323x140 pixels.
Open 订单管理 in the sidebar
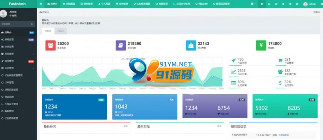pos(18,83)
